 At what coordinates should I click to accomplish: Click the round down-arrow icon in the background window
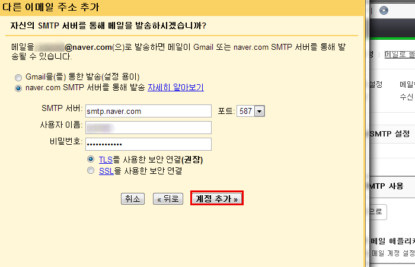click(x=384, y=10)
